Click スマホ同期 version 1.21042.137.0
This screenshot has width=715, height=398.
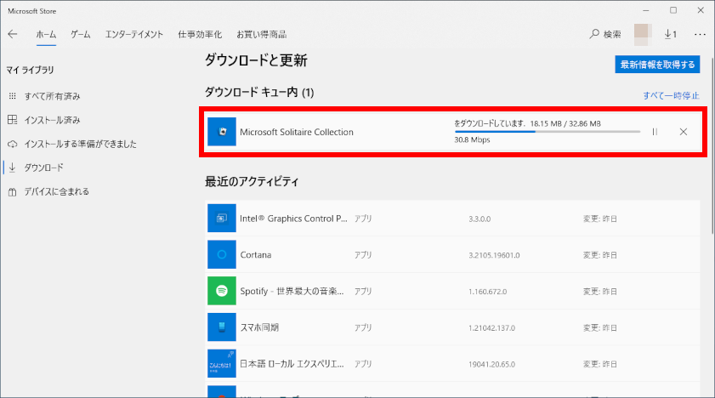coord(491,327)
